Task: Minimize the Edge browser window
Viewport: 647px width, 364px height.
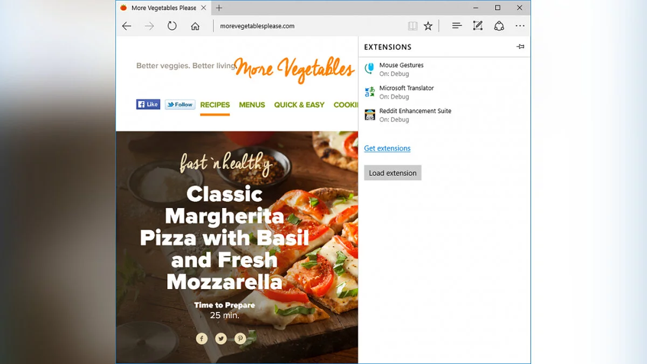Action: 476,8
